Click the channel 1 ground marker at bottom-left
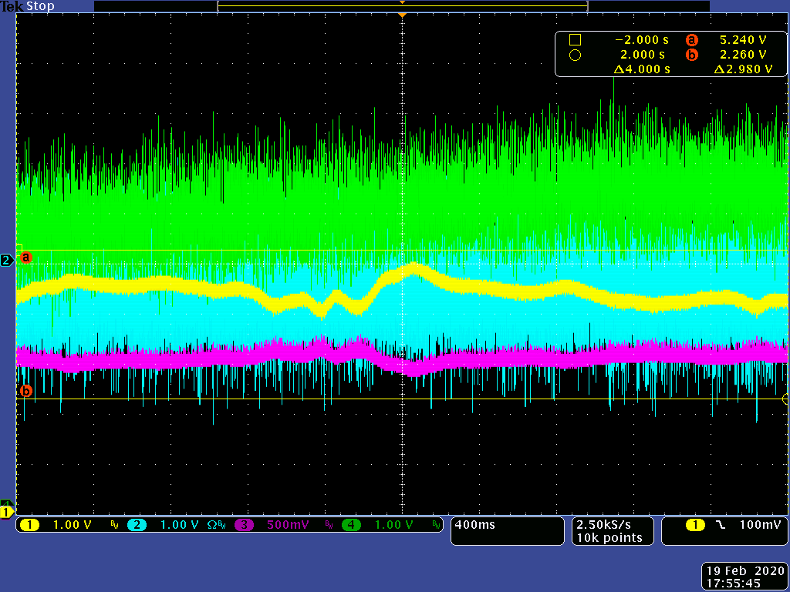 coord(7,512)
